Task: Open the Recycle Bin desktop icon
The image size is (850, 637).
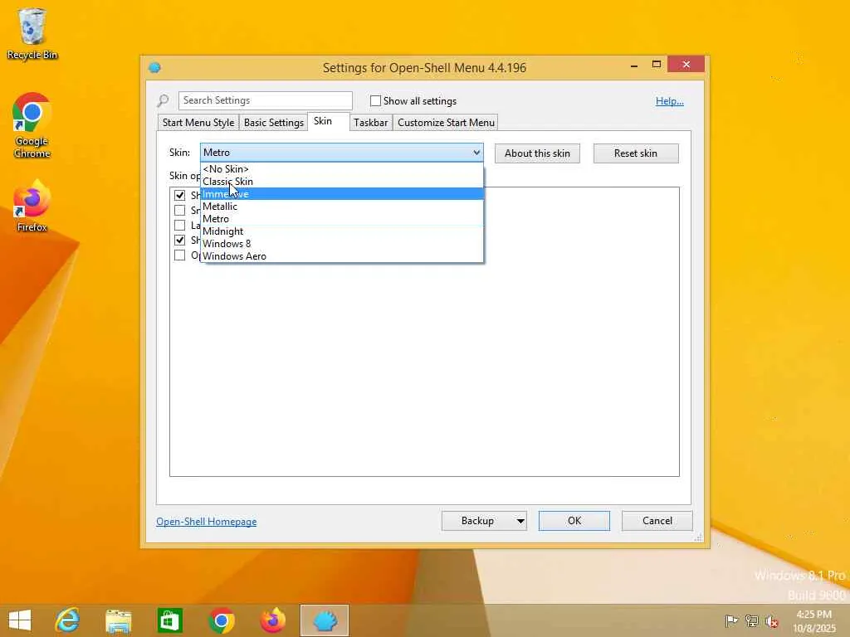Action: [x=32, y=33]
